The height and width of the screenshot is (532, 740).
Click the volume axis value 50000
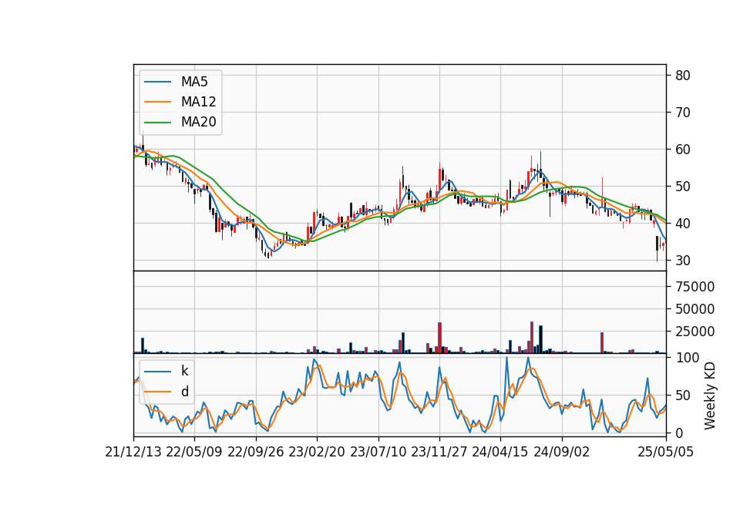695,309
